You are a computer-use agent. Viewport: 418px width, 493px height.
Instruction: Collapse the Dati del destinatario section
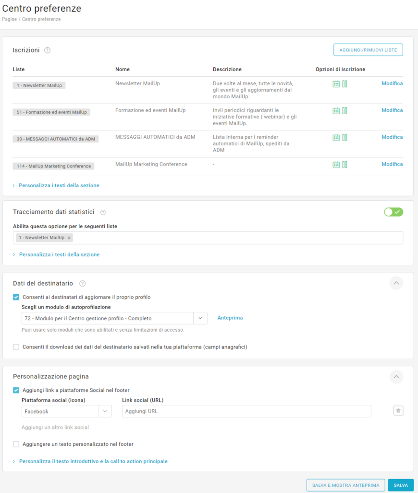396,283
